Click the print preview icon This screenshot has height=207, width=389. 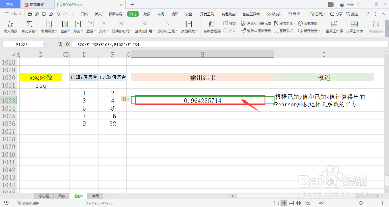tap(51, 14)
